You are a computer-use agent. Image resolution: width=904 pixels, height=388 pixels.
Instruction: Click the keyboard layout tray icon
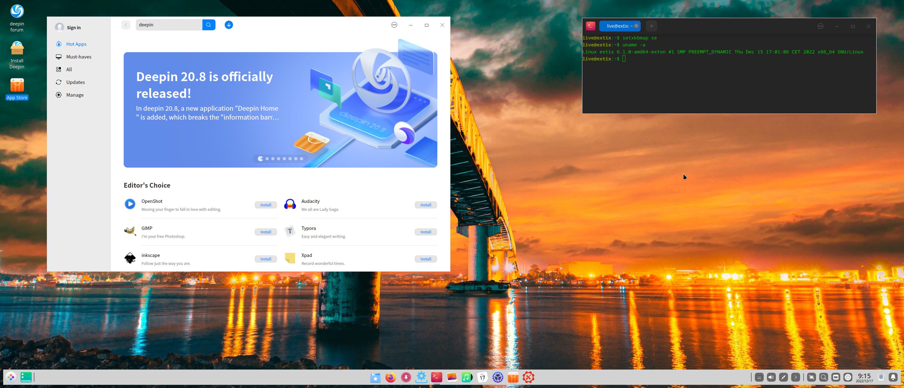point(836,377)
